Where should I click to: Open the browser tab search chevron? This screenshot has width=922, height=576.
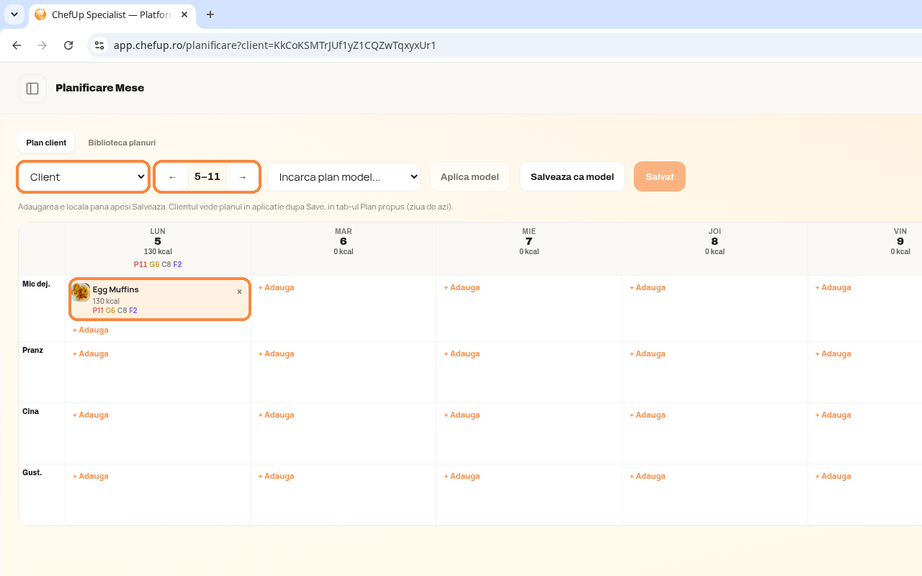click(x=14, y=14)
